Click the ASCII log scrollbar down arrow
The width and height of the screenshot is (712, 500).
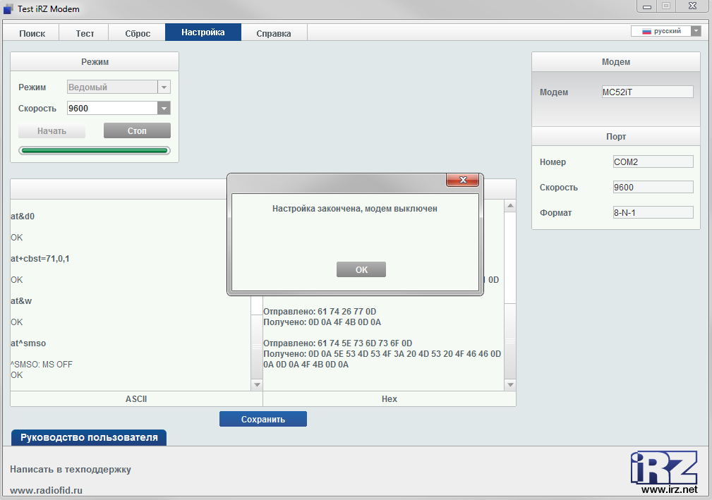pos(257,384)
